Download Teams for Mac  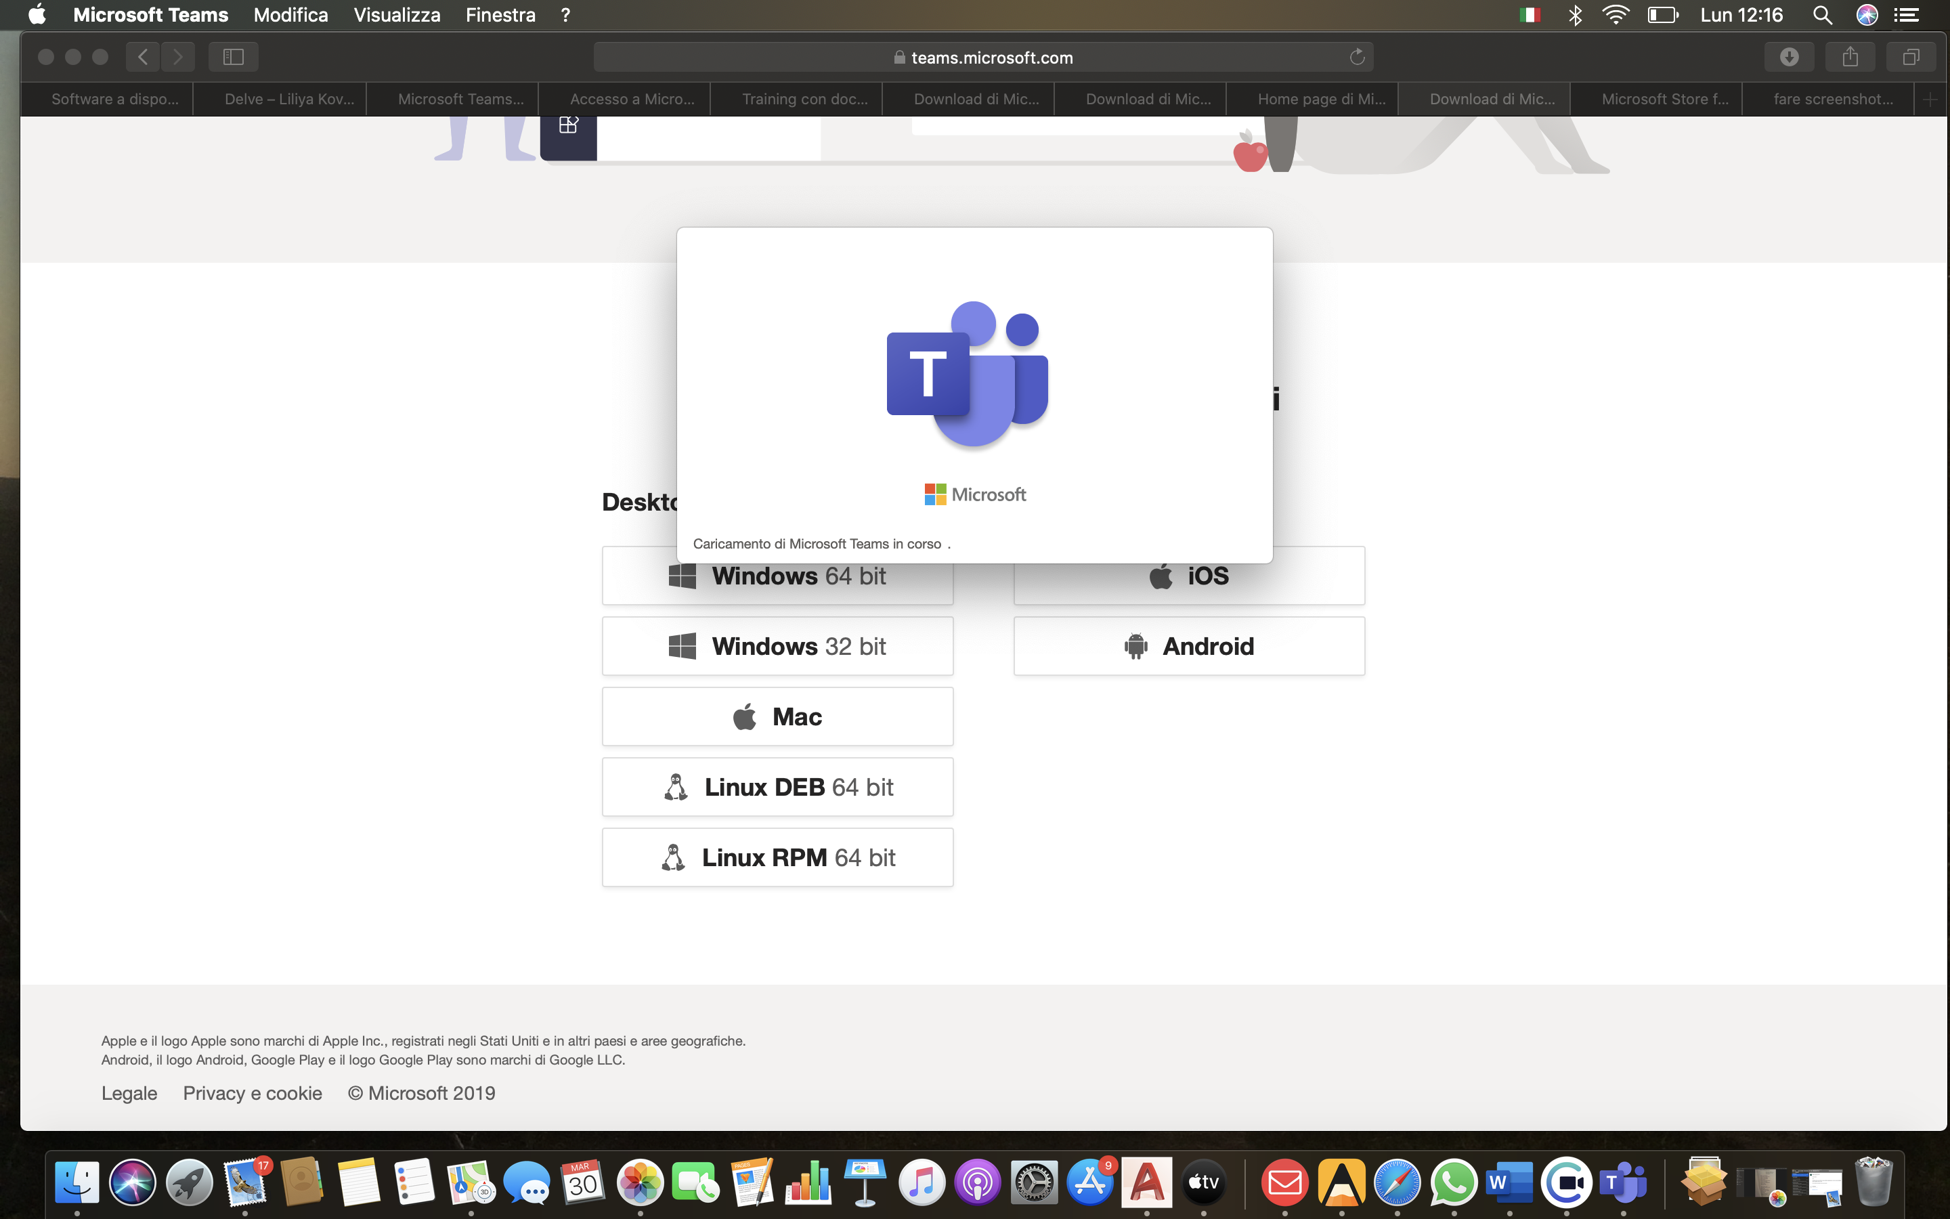[x=777, y=717]
